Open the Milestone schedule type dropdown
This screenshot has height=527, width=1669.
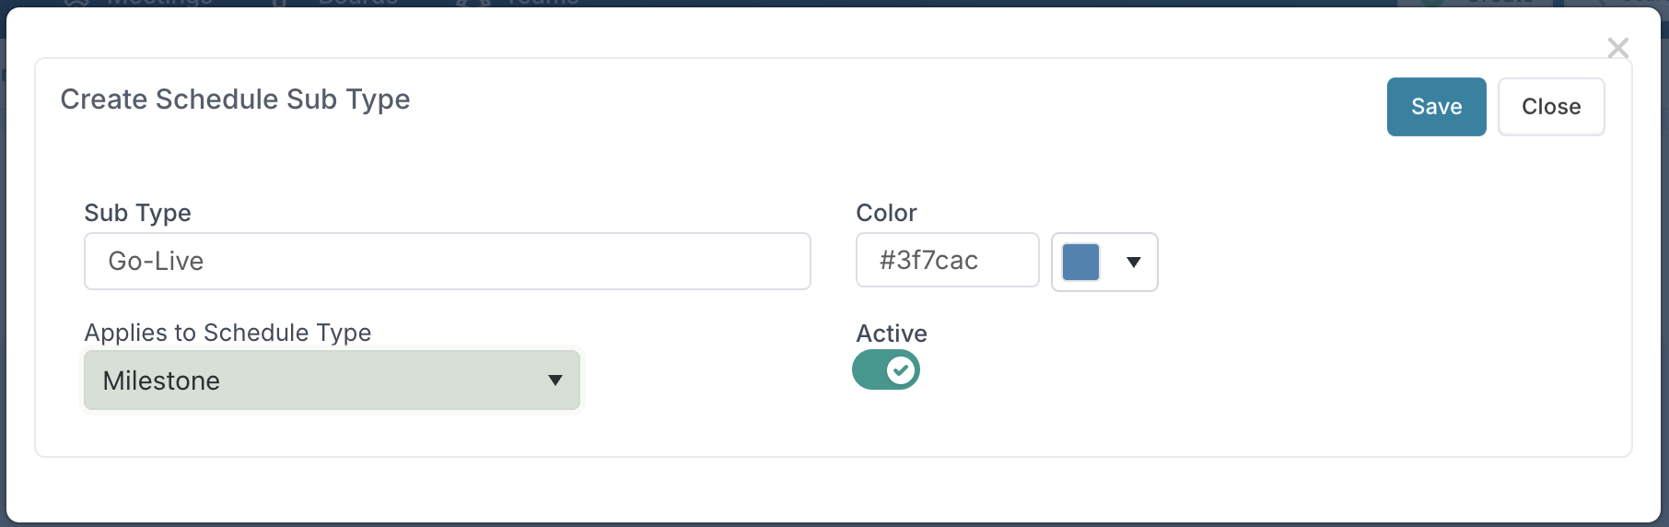(x=332, y=381)
